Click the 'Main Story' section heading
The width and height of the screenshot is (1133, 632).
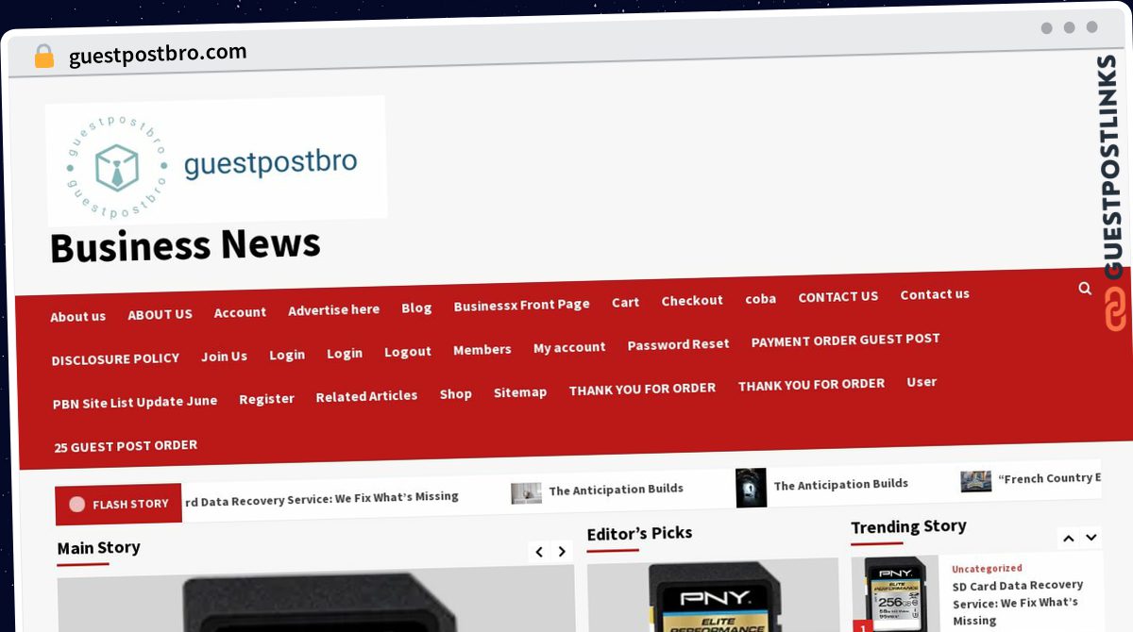(x=98, y=548)
